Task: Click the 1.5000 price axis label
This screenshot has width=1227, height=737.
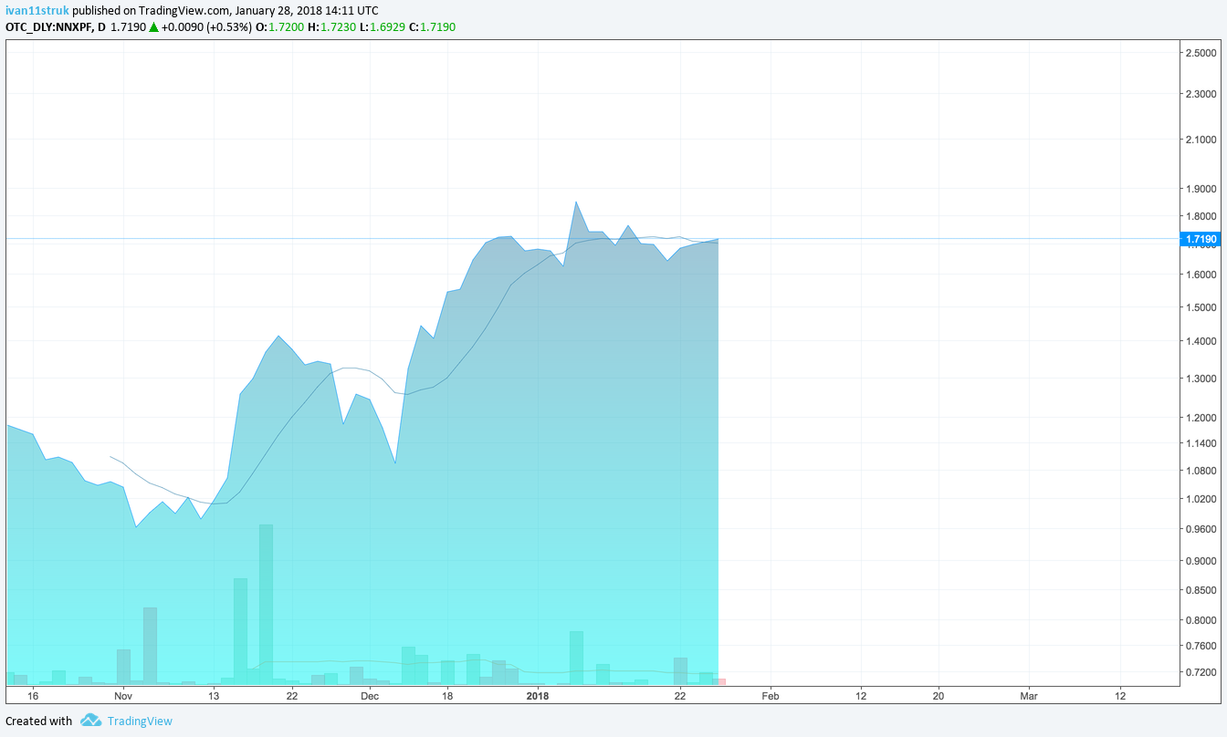Action: pyautogui.click(x=1201, y=307)
